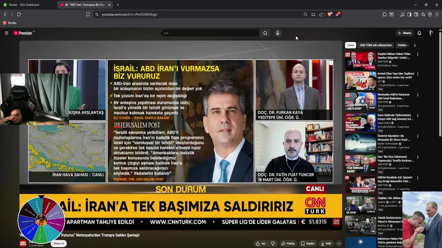This screenshot has height=248, width=442.
Task: Open the browser zoom magnifier icon
Action: point(305,14)
